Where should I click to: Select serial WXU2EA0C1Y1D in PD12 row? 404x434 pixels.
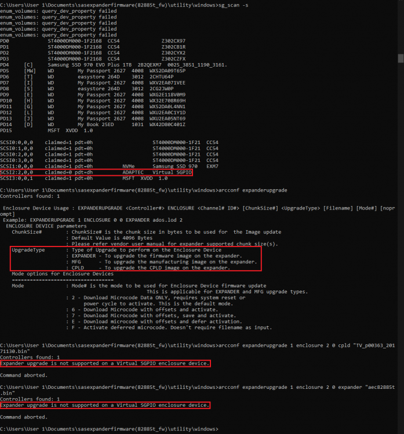click(168, 113)
